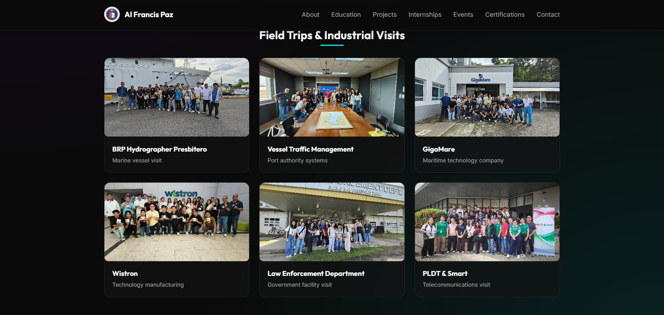Open Certifications from the top menu

505,15
